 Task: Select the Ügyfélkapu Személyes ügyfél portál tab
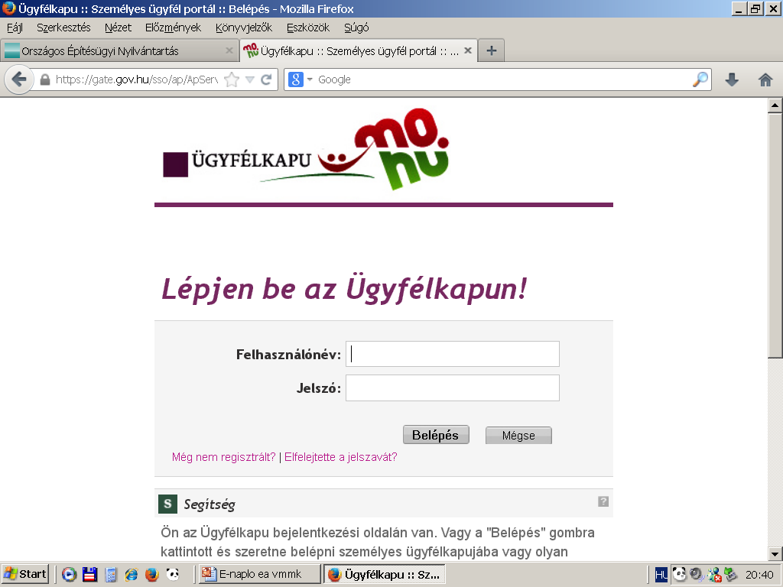click(359, 51)
